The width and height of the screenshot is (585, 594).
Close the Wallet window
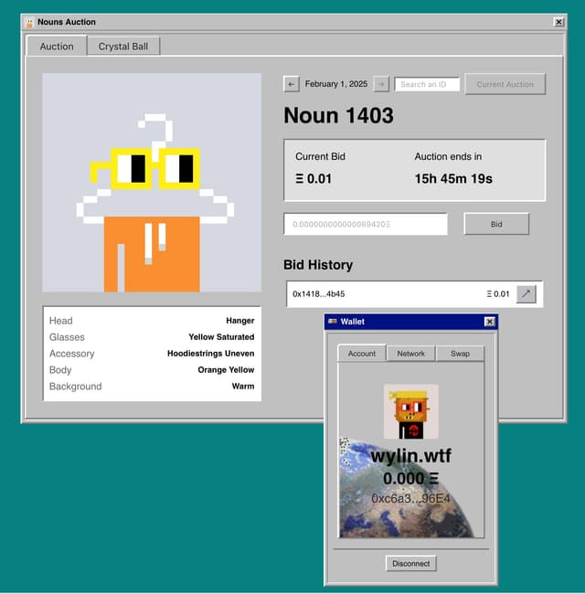[490, 322]
